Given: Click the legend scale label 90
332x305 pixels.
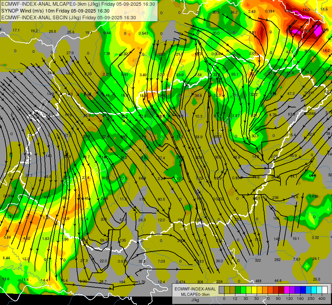Looking at the screenshot, I should [x=278, y=299].
